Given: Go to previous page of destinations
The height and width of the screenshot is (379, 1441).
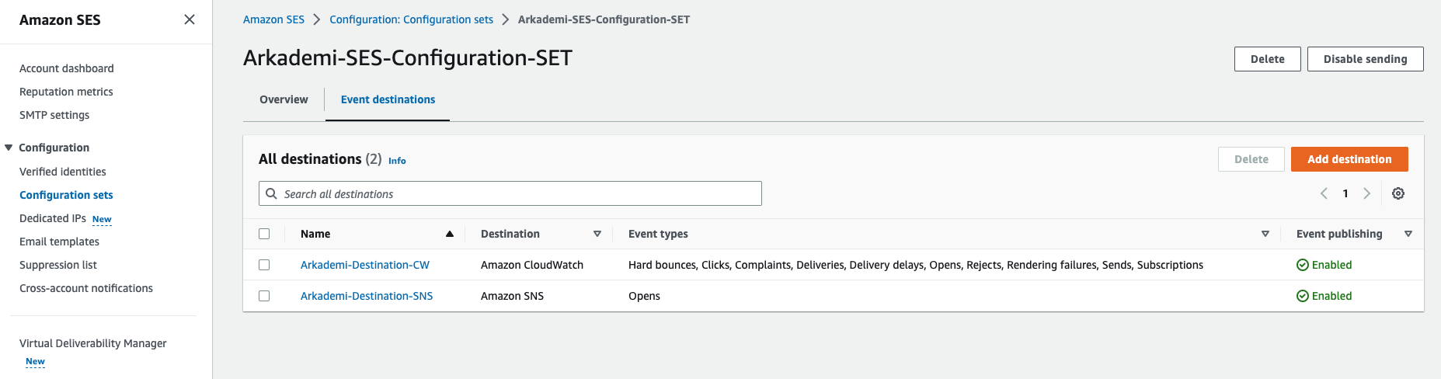Looking at the screenshot, I should point(1324,193).
